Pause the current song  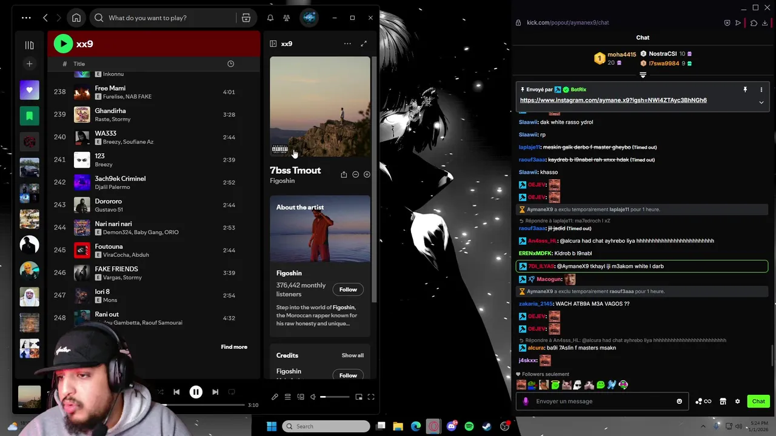pos(196,392)
